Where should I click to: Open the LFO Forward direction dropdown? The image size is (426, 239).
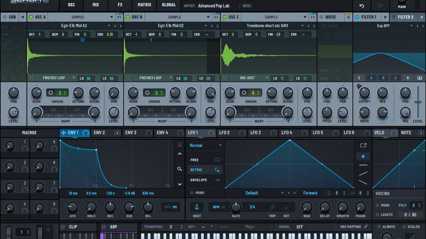pyautogui.click(x=310, y=193)
